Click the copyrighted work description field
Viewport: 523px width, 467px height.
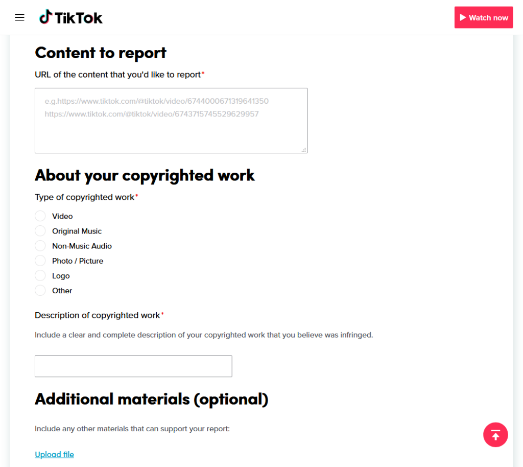[x=133, y=366]
